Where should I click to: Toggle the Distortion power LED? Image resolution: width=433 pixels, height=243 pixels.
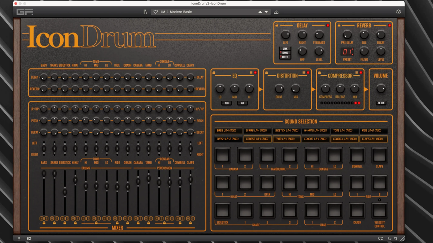click(x=308, y=73)
